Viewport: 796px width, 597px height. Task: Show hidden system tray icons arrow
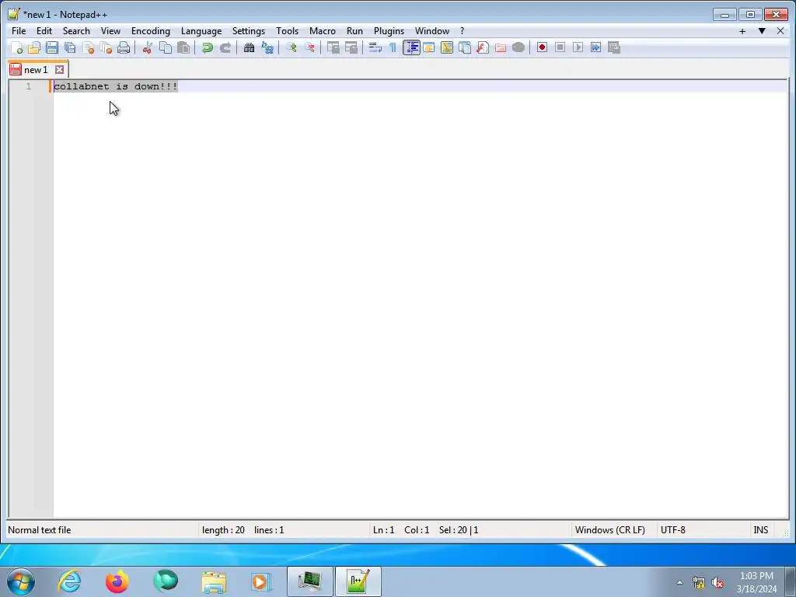[x=679, y=582]
